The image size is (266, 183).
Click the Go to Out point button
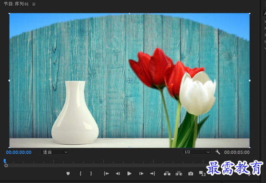tap(153, 173)
